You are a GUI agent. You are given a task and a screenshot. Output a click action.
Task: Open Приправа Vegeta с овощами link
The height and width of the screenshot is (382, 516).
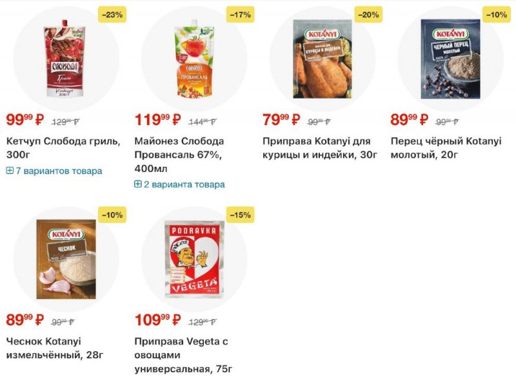183,355
